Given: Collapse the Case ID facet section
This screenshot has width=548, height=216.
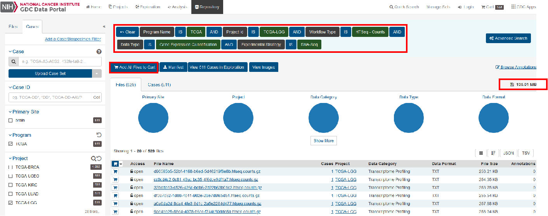Looking at the screenshot, I should pyautogui.click(x=19, y=87).
